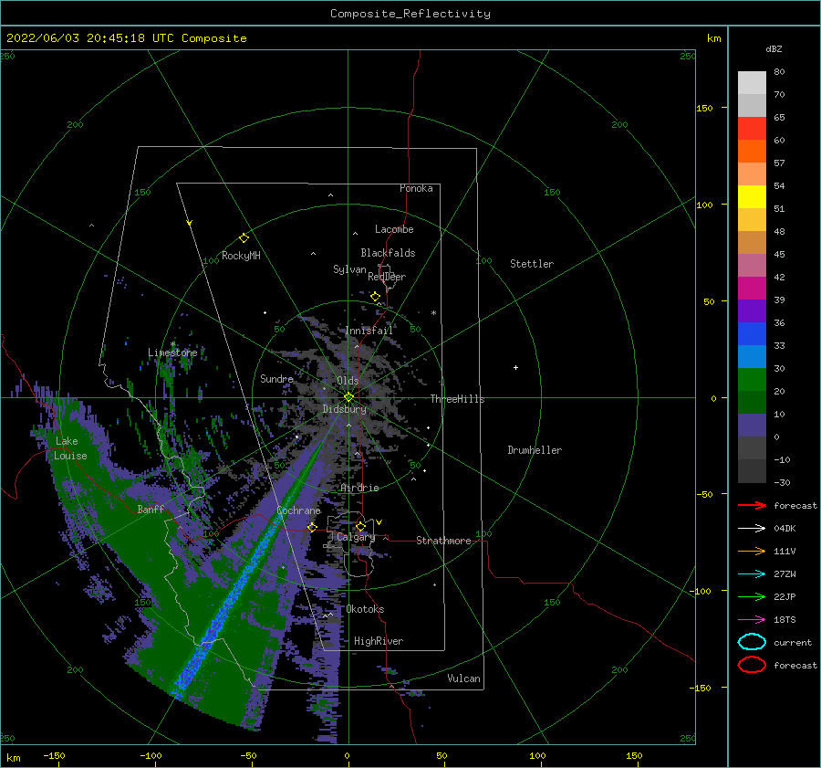Viewport: 821px width, 768px height.
Task: Select the red forecast ellipse icon
Action: coord(752,665)
